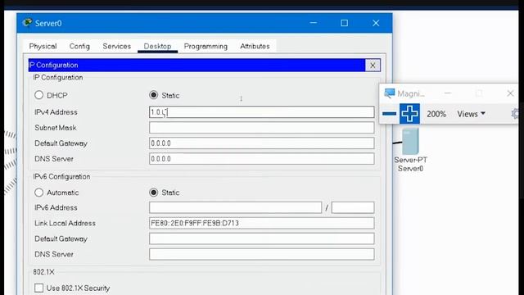
Task: Open the Magnifier Views dropdown
Action: click(472, 114)
